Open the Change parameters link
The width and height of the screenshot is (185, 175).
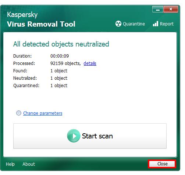tap(43, 113)
